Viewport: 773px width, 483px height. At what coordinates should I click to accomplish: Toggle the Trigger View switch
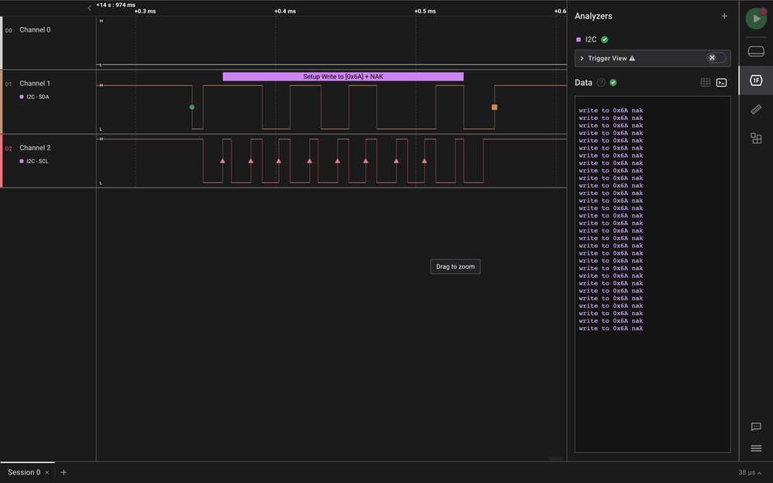point(716,58)
